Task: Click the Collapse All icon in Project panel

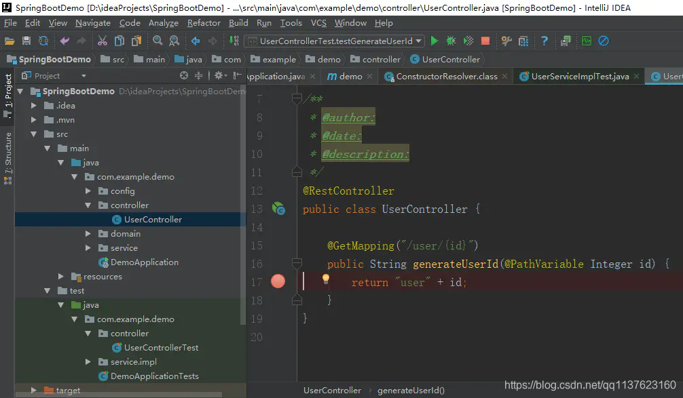Action: (x=199, y=76)
